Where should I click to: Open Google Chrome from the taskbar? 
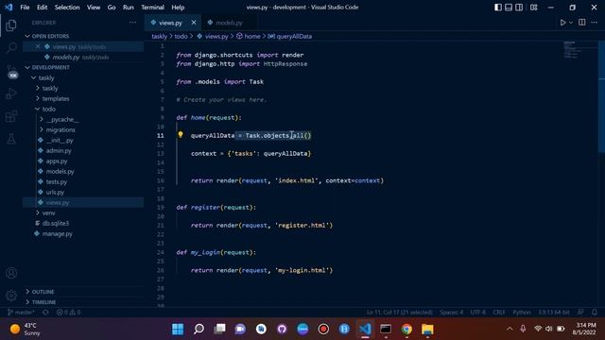(406, 329)
